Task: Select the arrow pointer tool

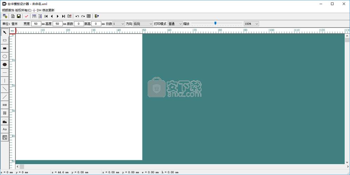Action: [5, 32]
